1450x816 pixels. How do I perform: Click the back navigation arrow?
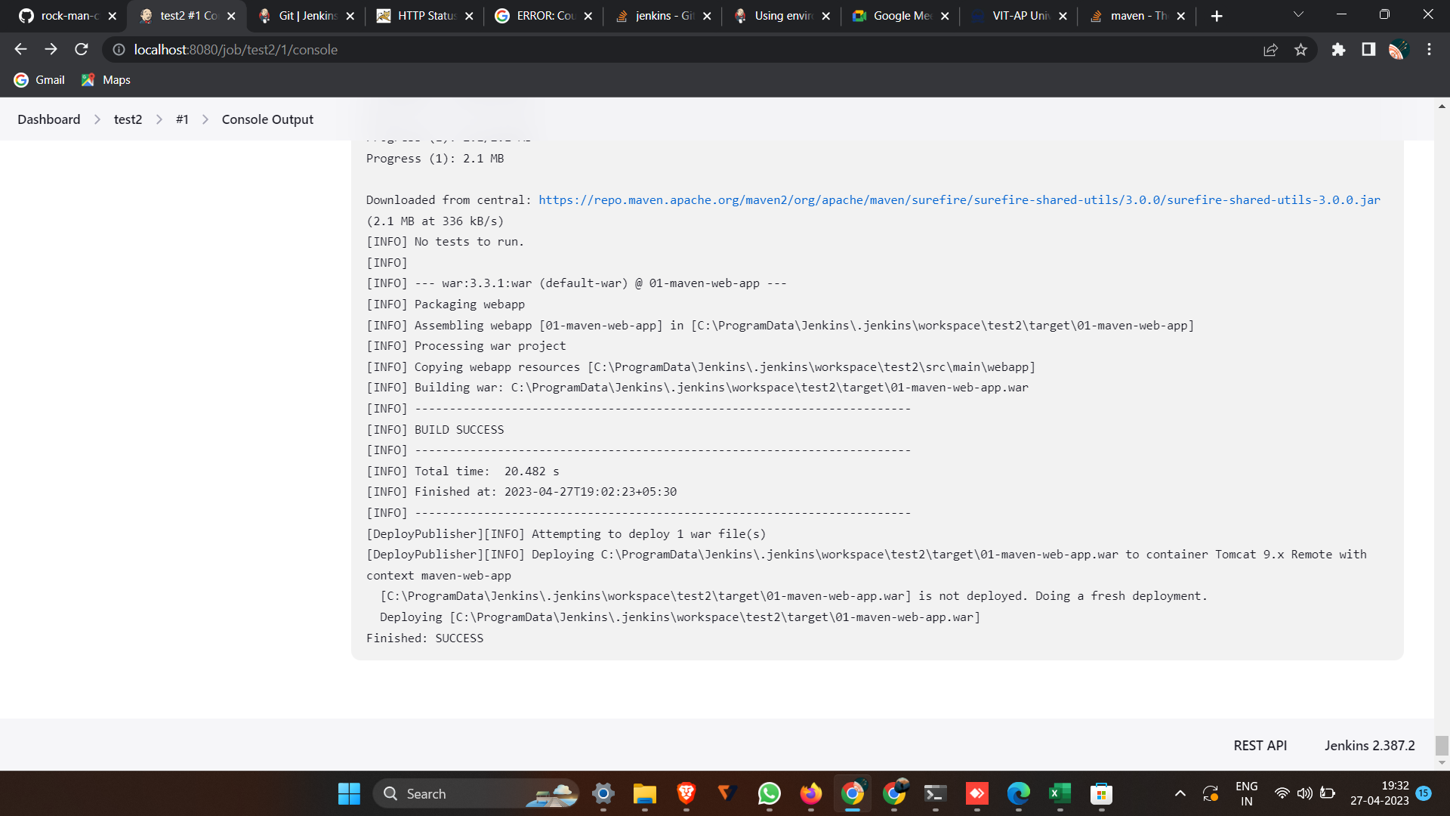click(x=20, y=49)
